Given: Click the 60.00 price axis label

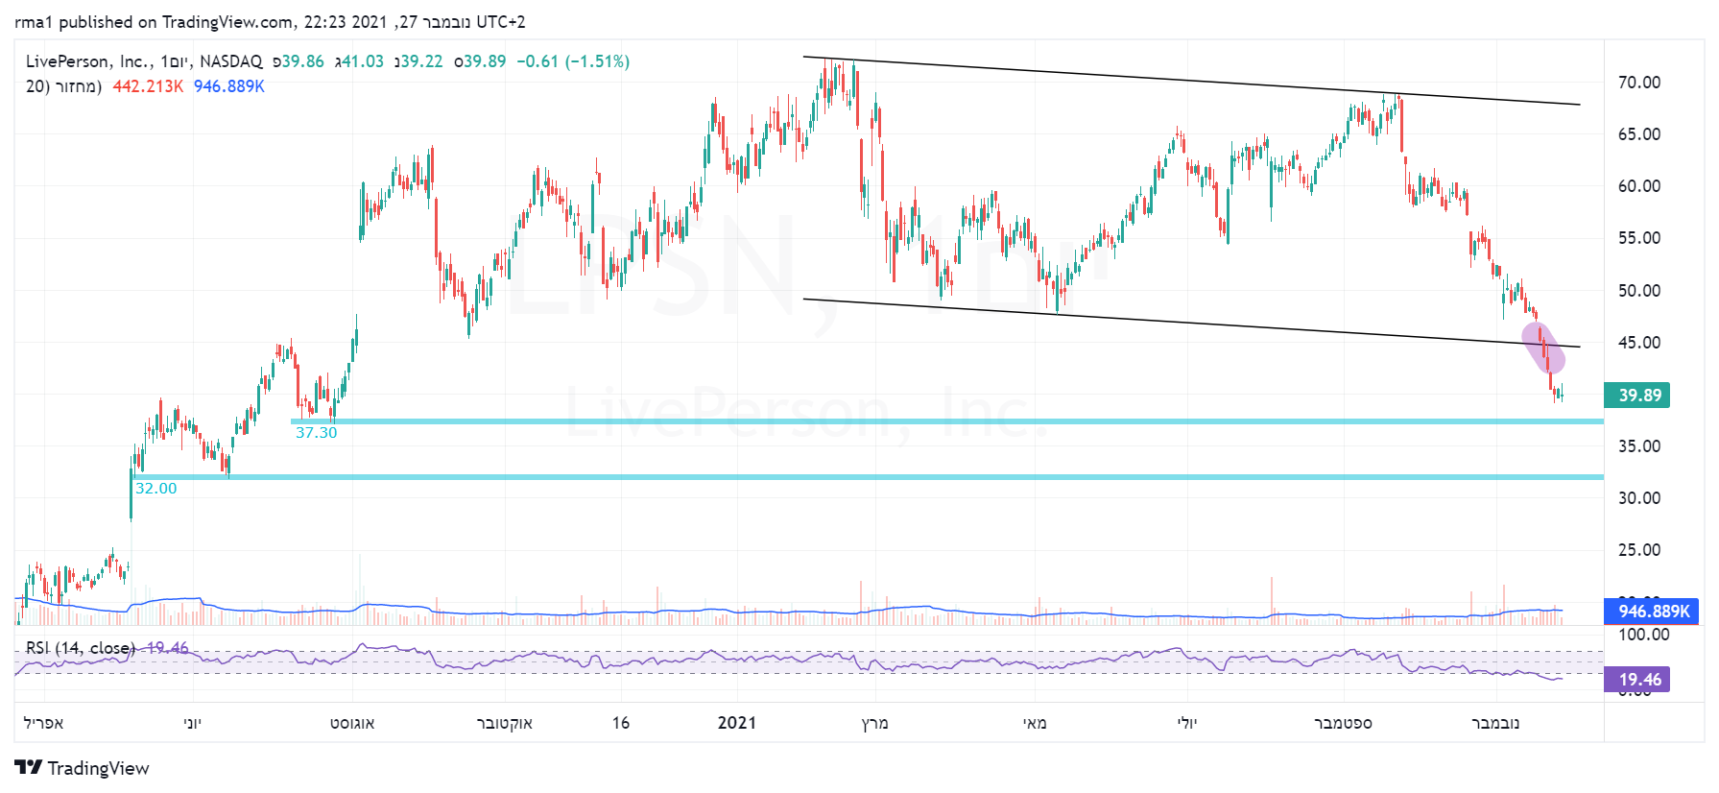Looking at the screenshot, I should [x=1639, y=186].
